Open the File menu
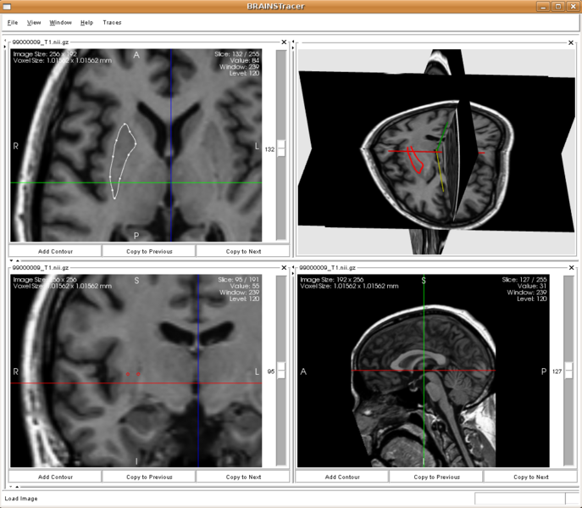 coord(12,23)
